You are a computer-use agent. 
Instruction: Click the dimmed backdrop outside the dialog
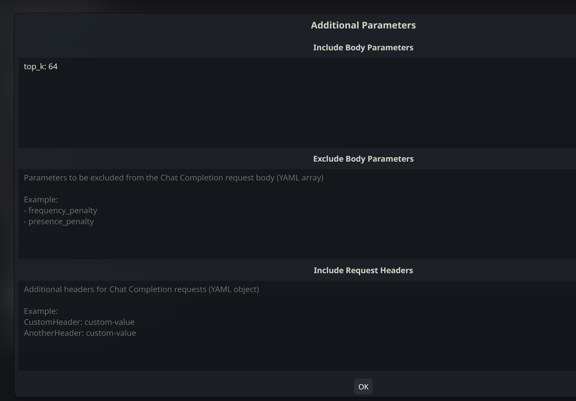[x=7, y=199]
